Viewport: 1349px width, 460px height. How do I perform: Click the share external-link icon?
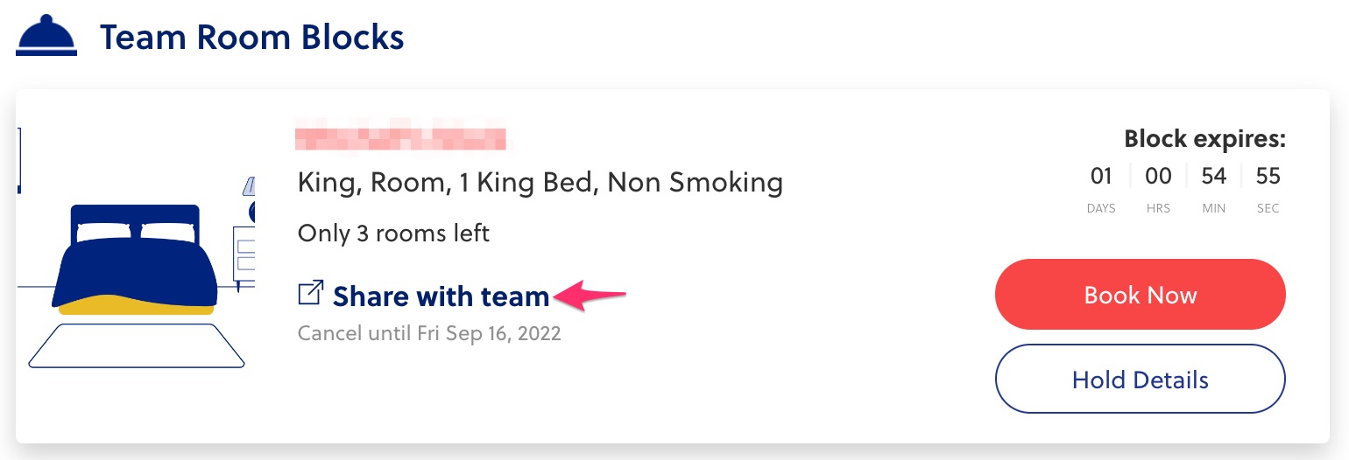[310, 293]
